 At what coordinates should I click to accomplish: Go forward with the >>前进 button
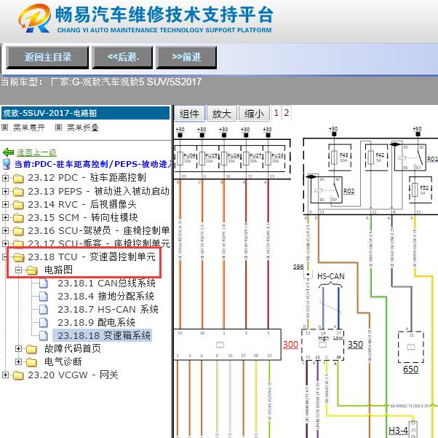click(186, 58)
